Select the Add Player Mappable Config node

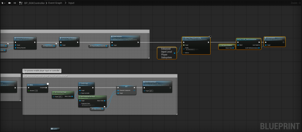[x=196, y=38]
